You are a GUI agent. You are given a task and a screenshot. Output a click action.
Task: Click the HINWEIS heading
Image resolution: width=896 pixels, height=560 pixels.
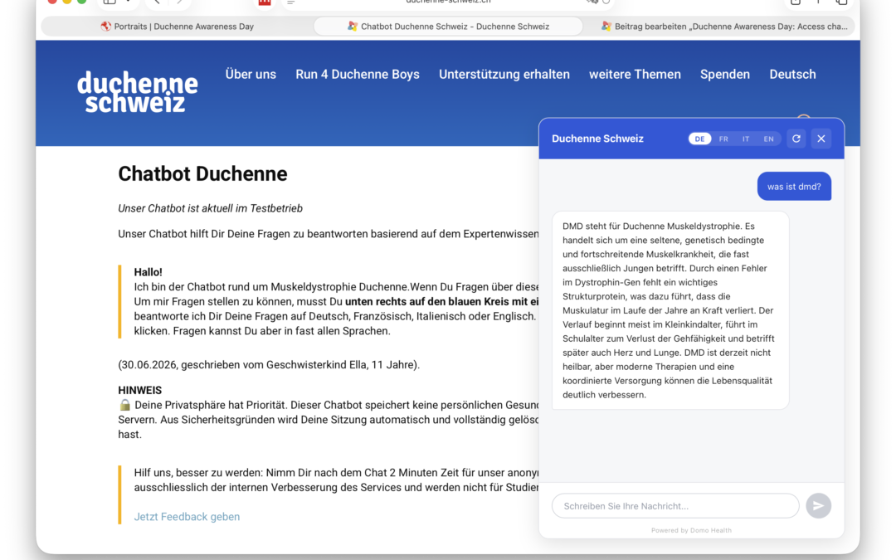pyautogui.click(x=140, y=390)
